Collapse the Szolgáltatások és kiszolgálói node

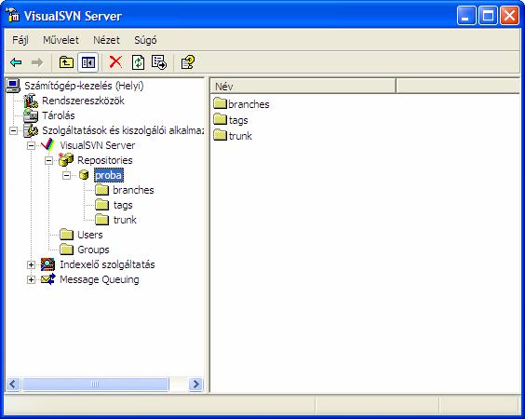(13, 130)
